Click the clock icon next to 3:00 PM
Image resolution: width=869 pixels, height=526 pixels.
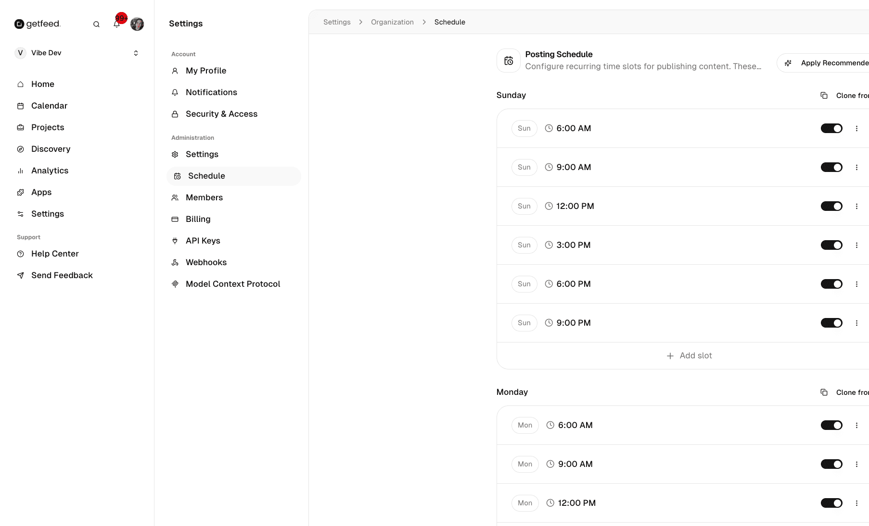point(549,245)
